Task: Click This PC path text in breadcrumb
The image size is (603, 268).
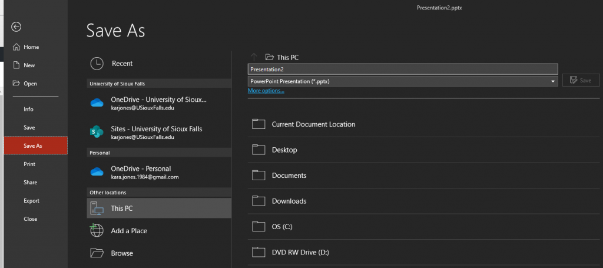Action: 287,57
